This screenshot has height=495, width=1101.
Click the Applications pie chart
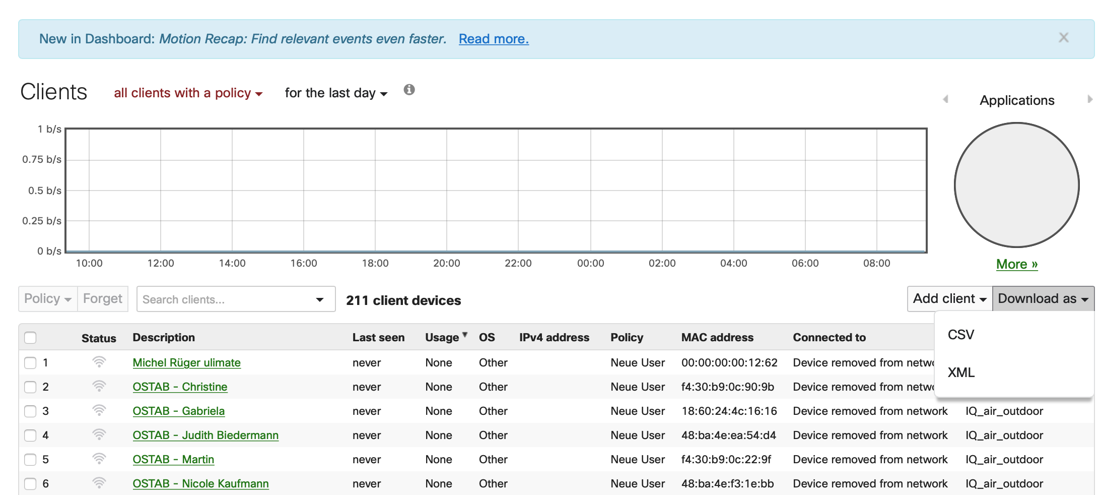(1016, 185)
